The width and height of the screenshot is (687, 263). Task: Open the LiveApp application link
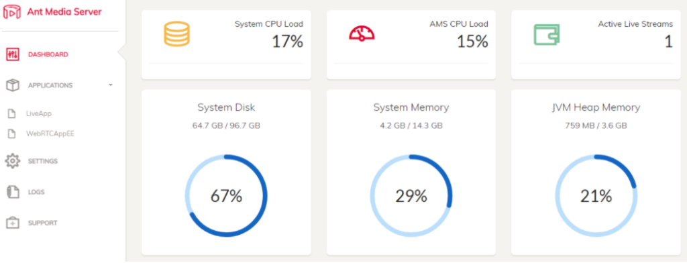pyautogui.click(x=38, y=114)
